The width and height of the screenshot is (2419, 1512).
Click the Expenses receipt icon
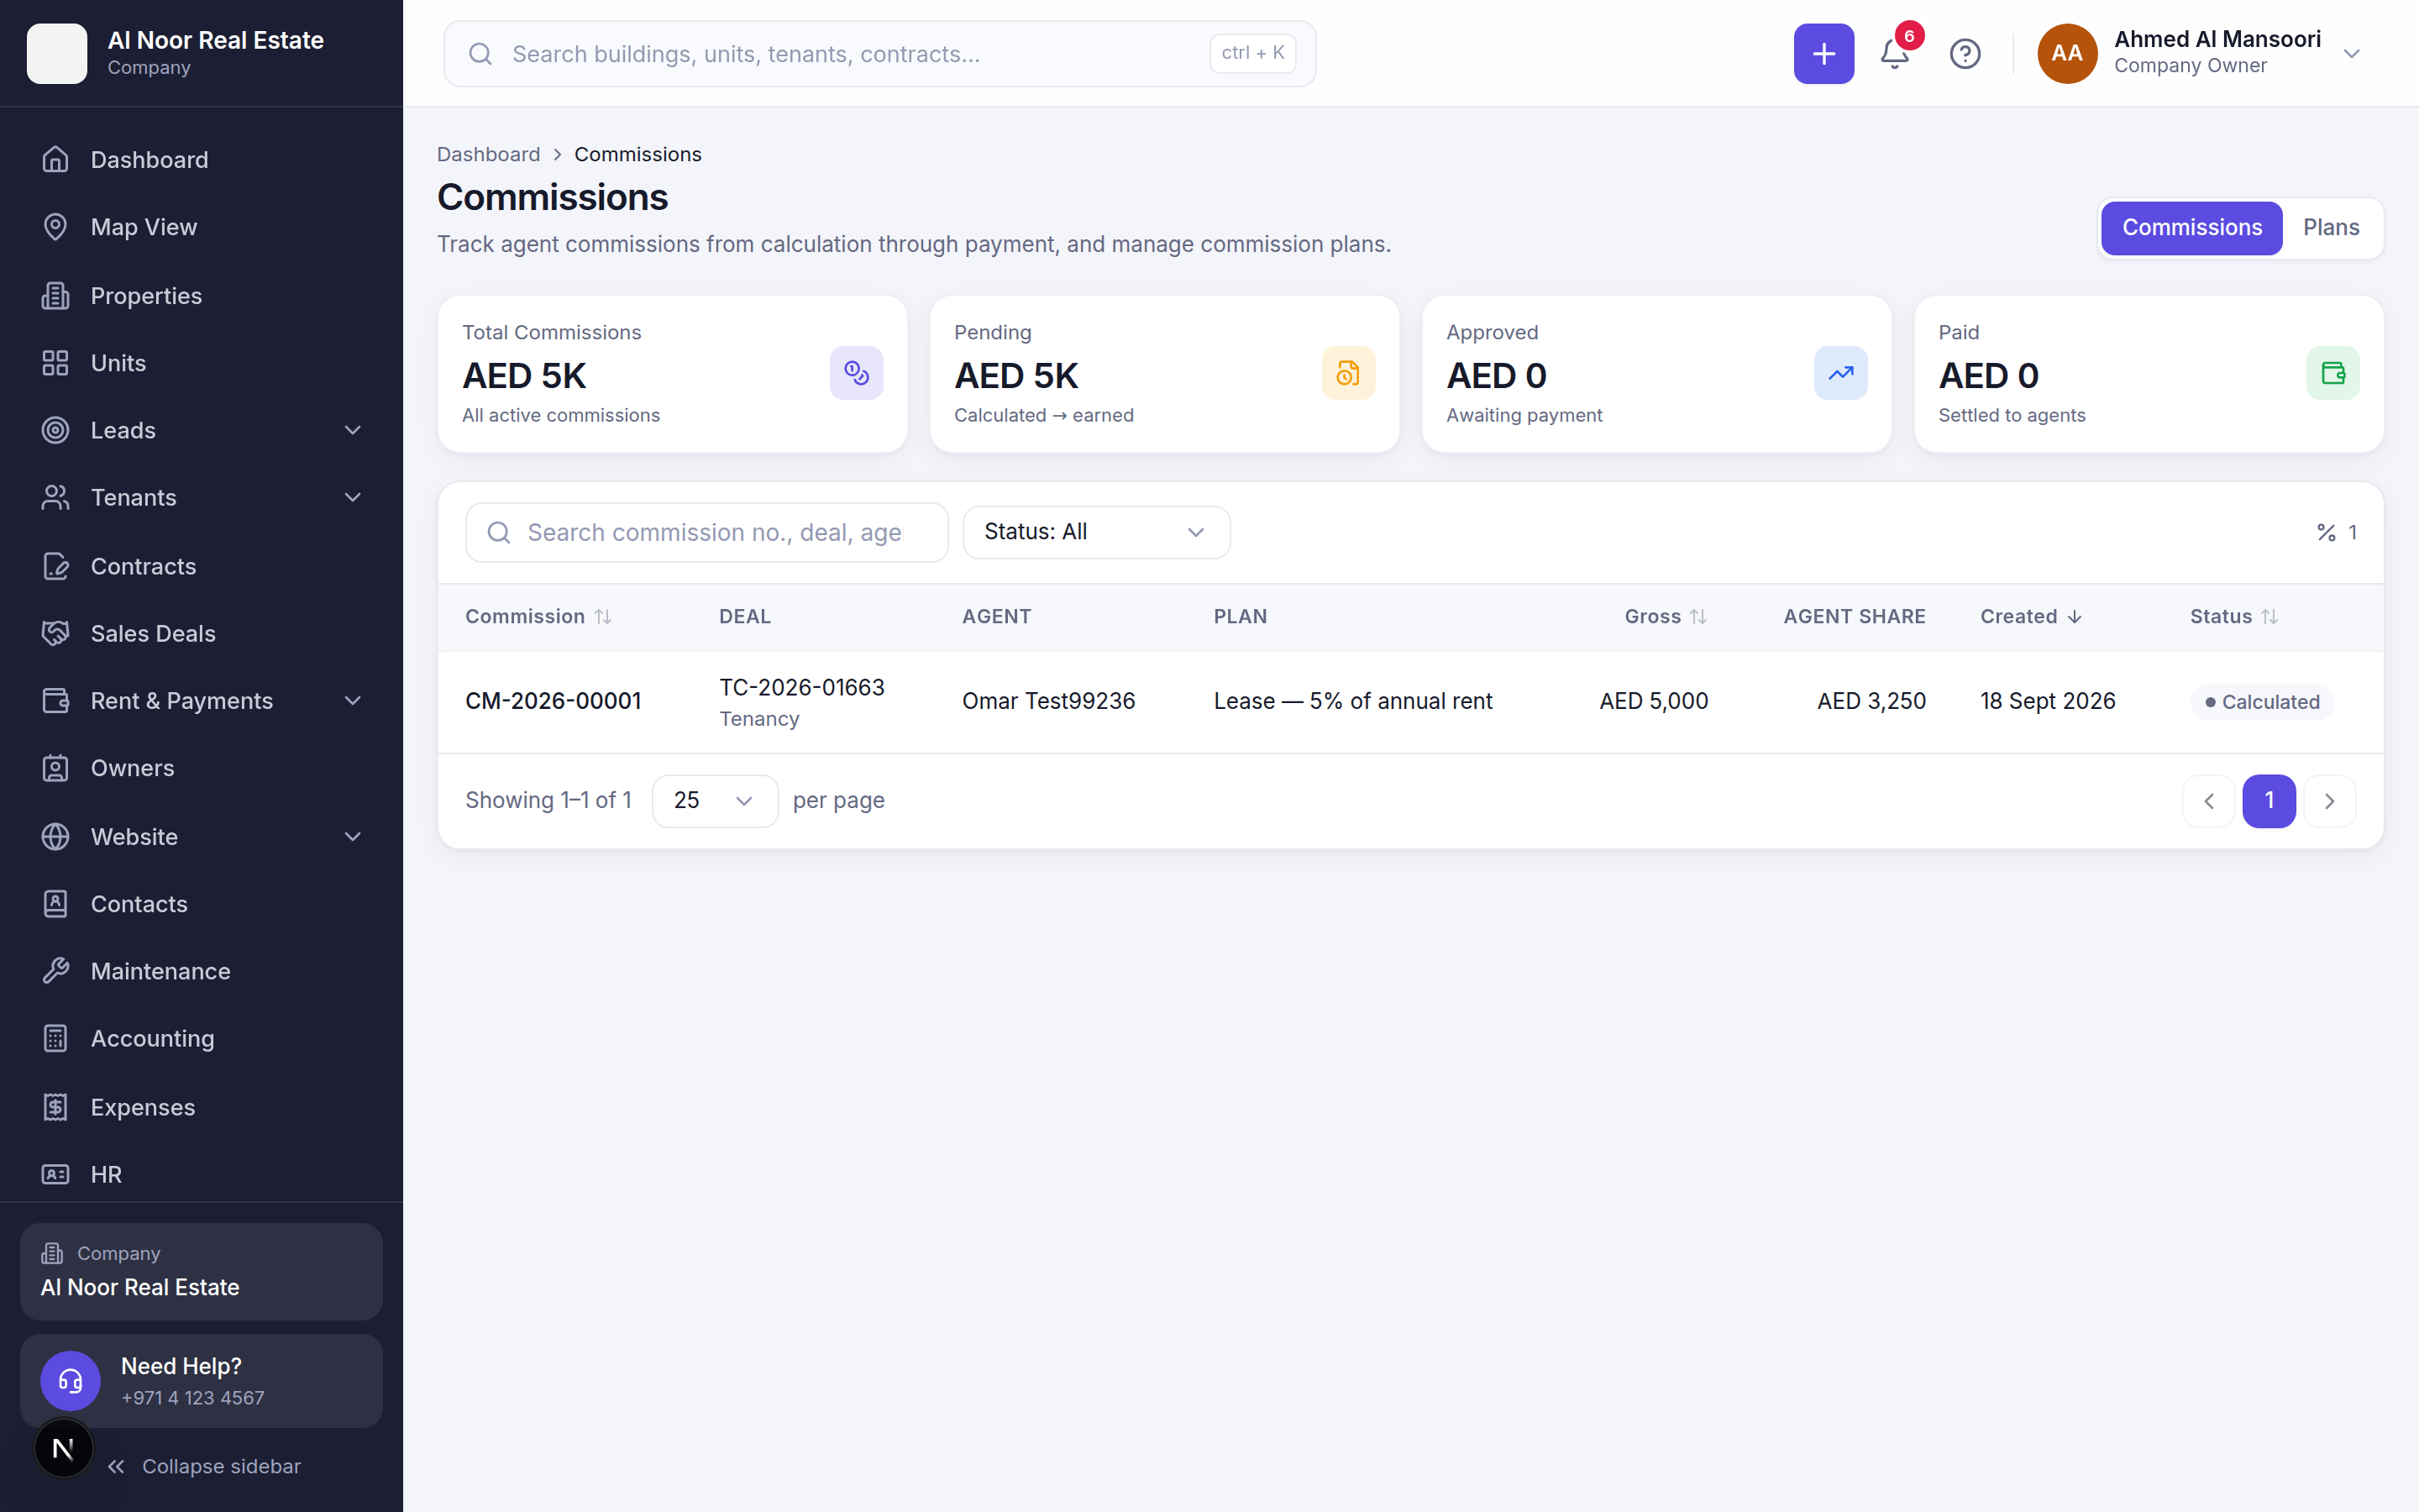coord(56,1107)
